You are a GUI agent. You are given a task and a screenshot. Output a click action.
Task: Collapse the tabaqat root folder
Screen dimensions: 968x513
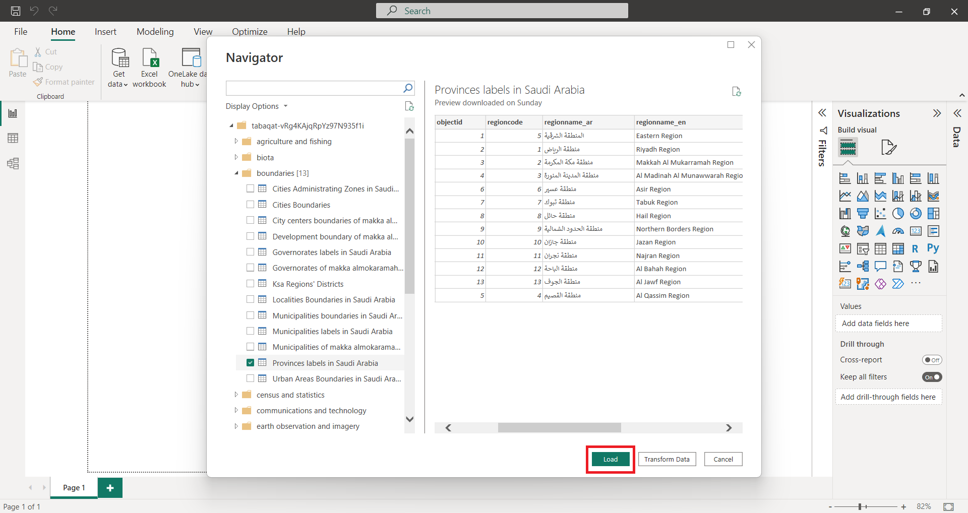tap(231, 125)
